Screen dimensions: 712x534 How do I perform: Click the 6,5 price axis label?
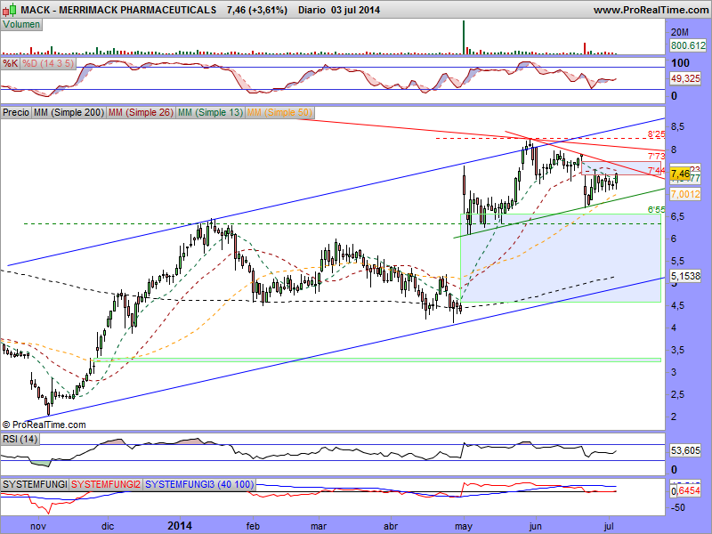[x=677, y=216]
